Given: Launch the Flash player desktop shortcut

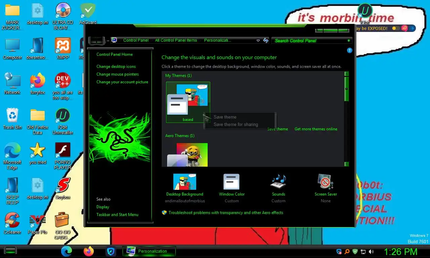Looking at the screenshot, I should (62, 156).
